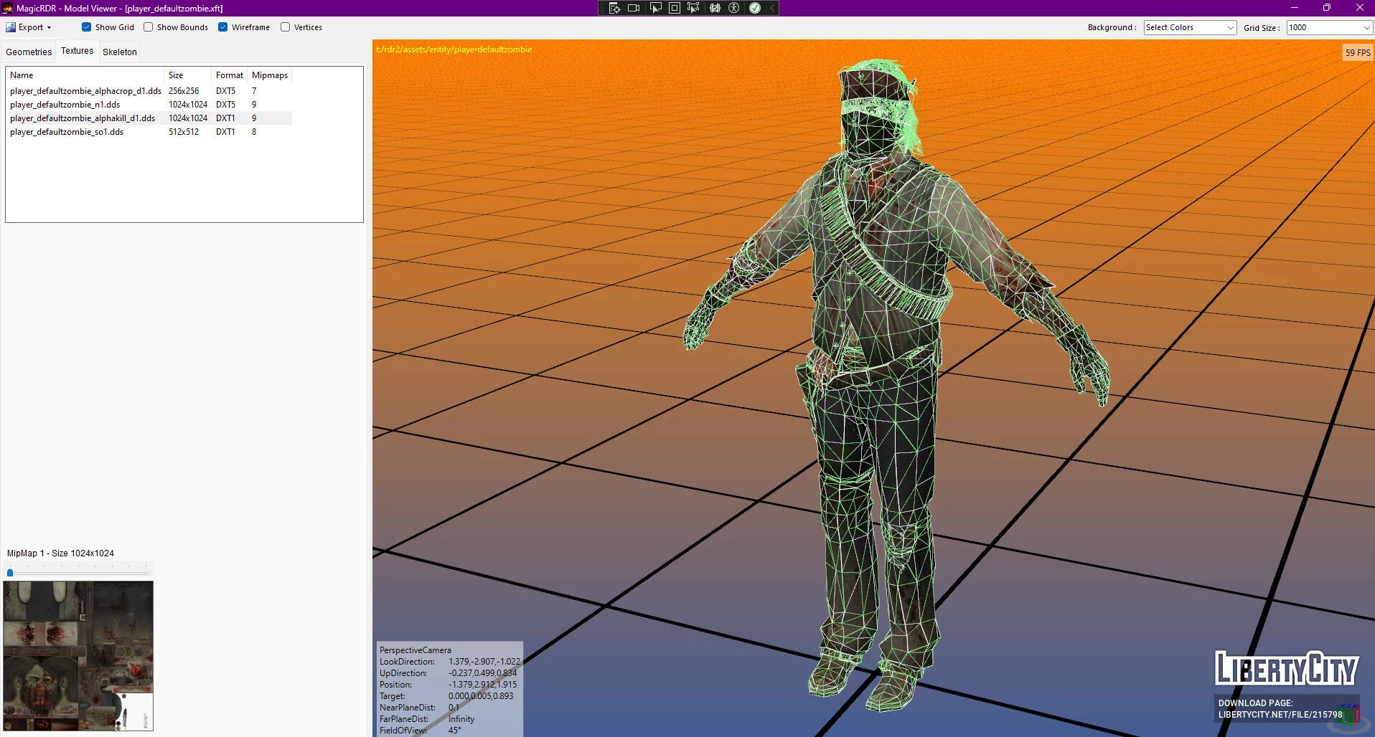This screenshot has height=737, width=1375.
Task: Toggle the display layout adorners icon
Action: 675,8
